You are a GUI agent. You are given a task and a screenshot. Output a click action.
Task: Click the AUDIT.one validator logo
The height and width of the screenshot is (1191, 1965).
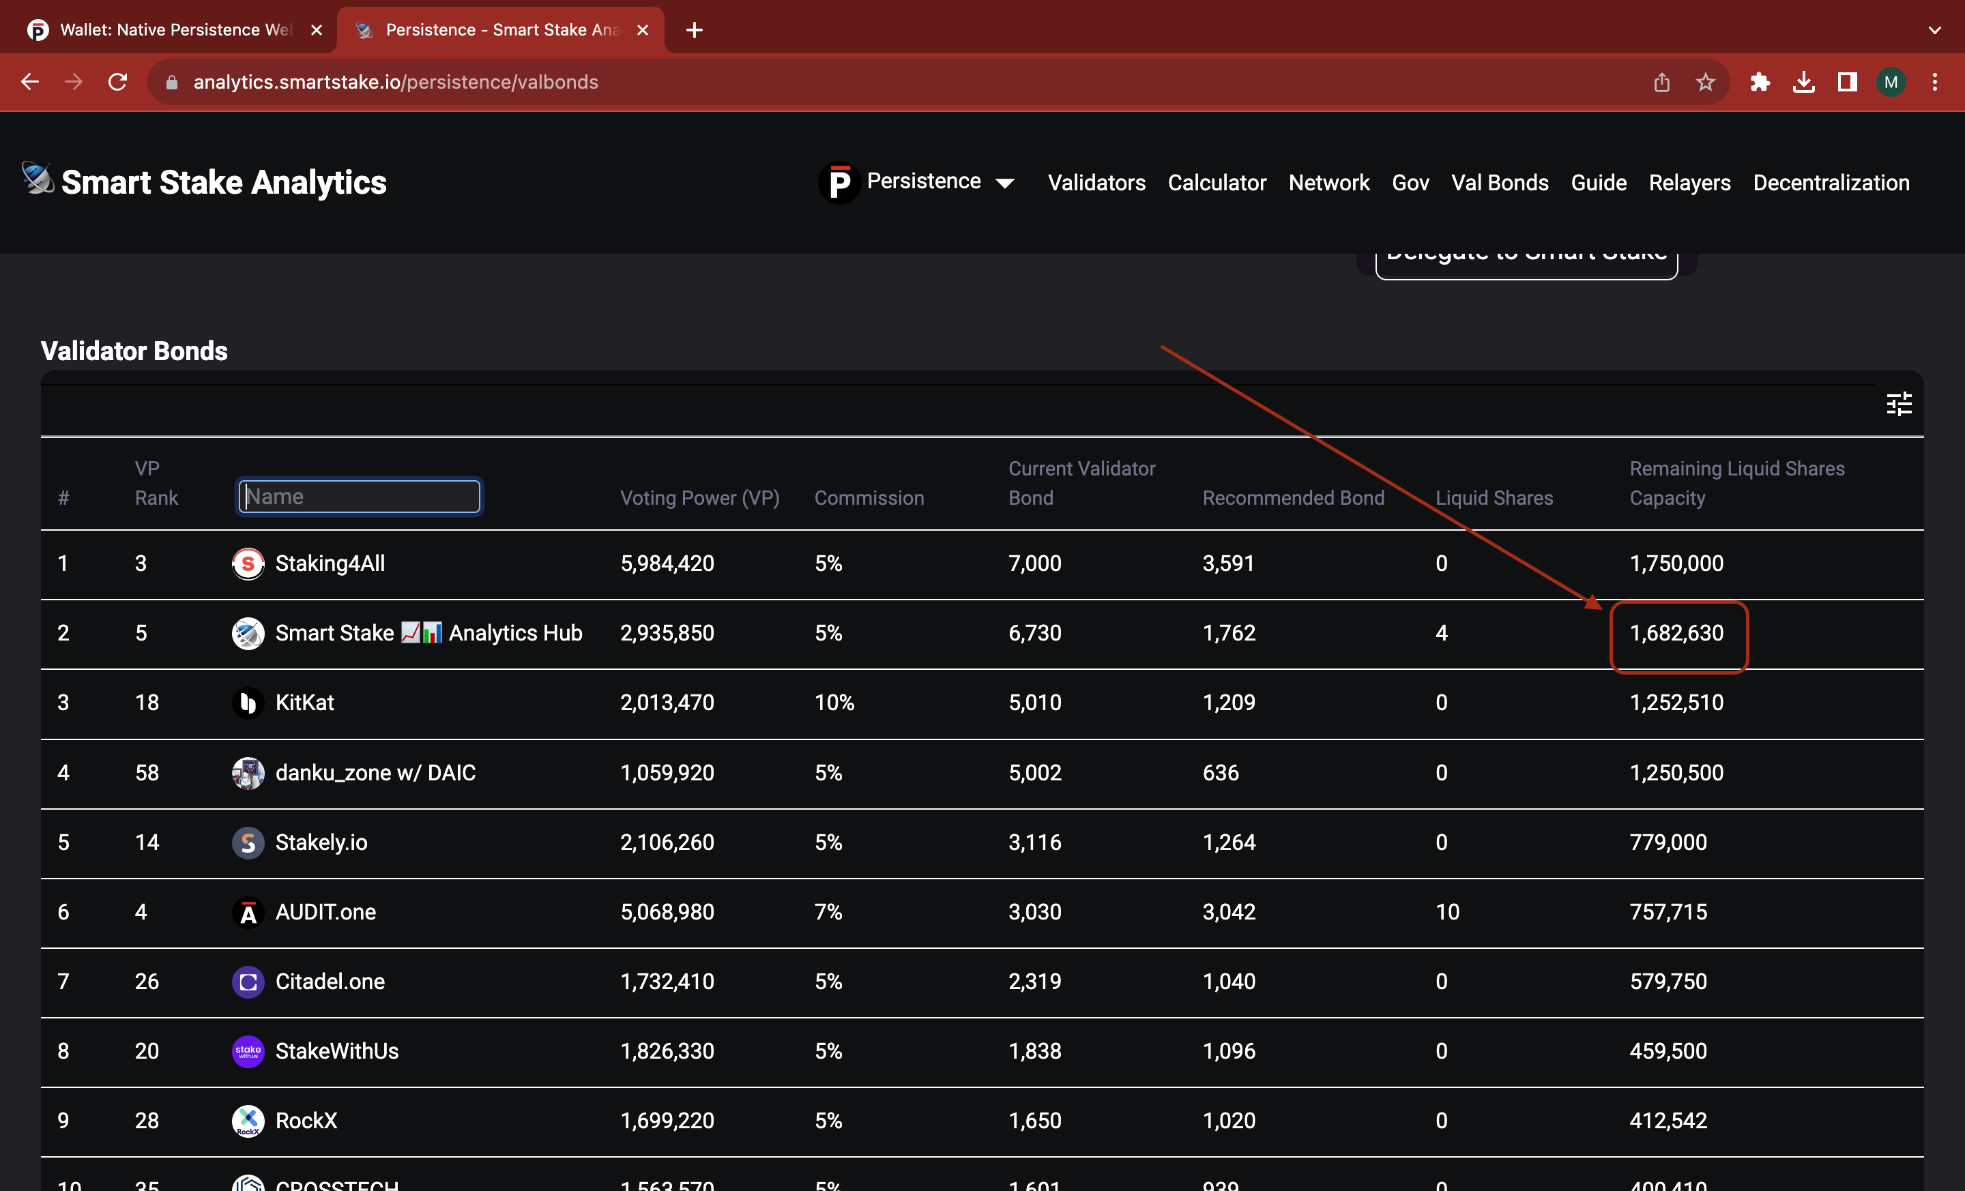pyautogui.click(x=248, y=912)
